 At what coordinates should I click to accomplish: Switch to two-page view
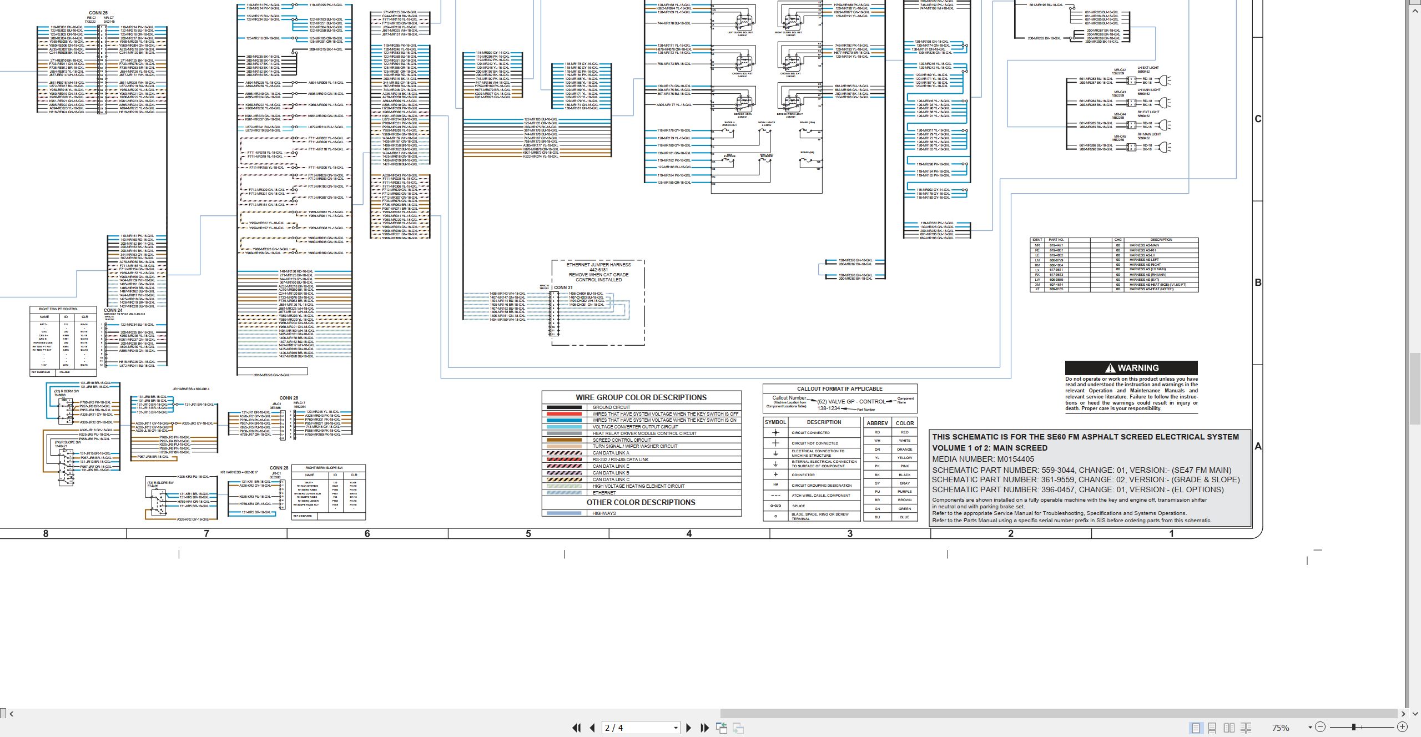1229,728
